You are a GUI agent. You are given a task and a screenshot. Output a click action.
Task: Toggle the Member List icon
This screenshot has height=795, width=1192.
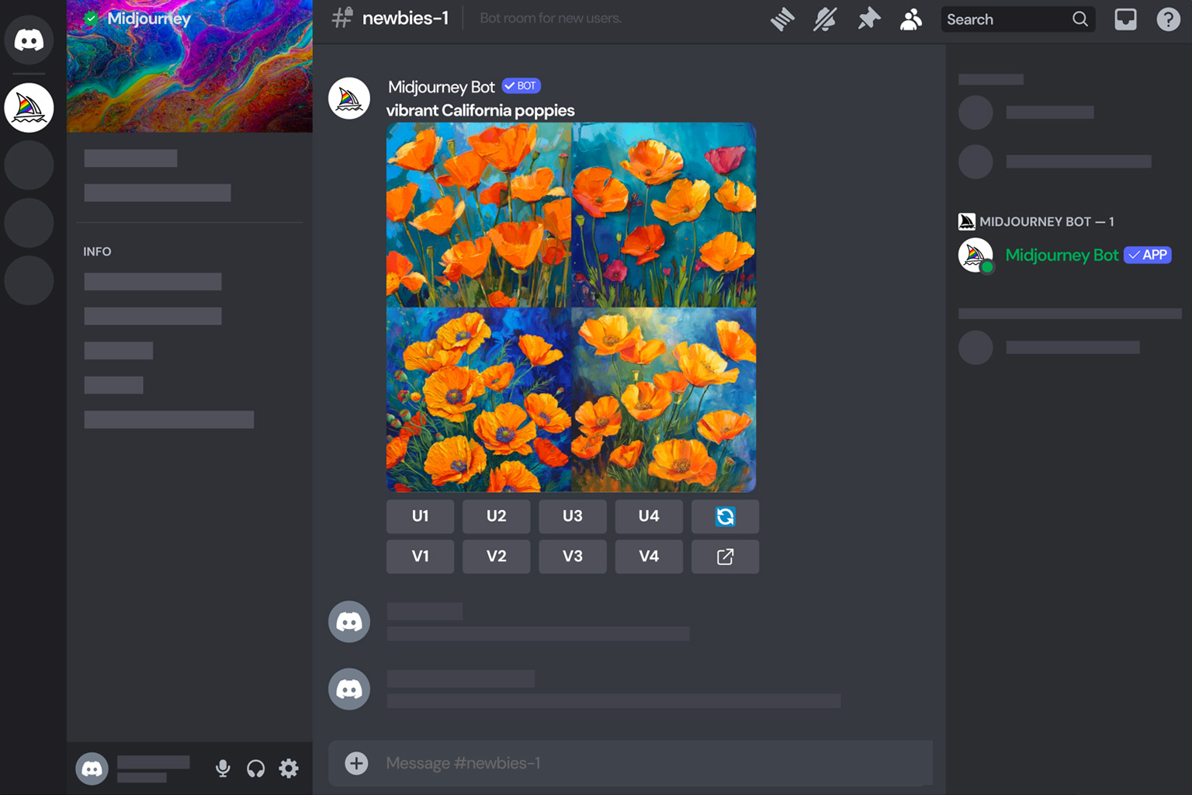[x=911, y=19]
